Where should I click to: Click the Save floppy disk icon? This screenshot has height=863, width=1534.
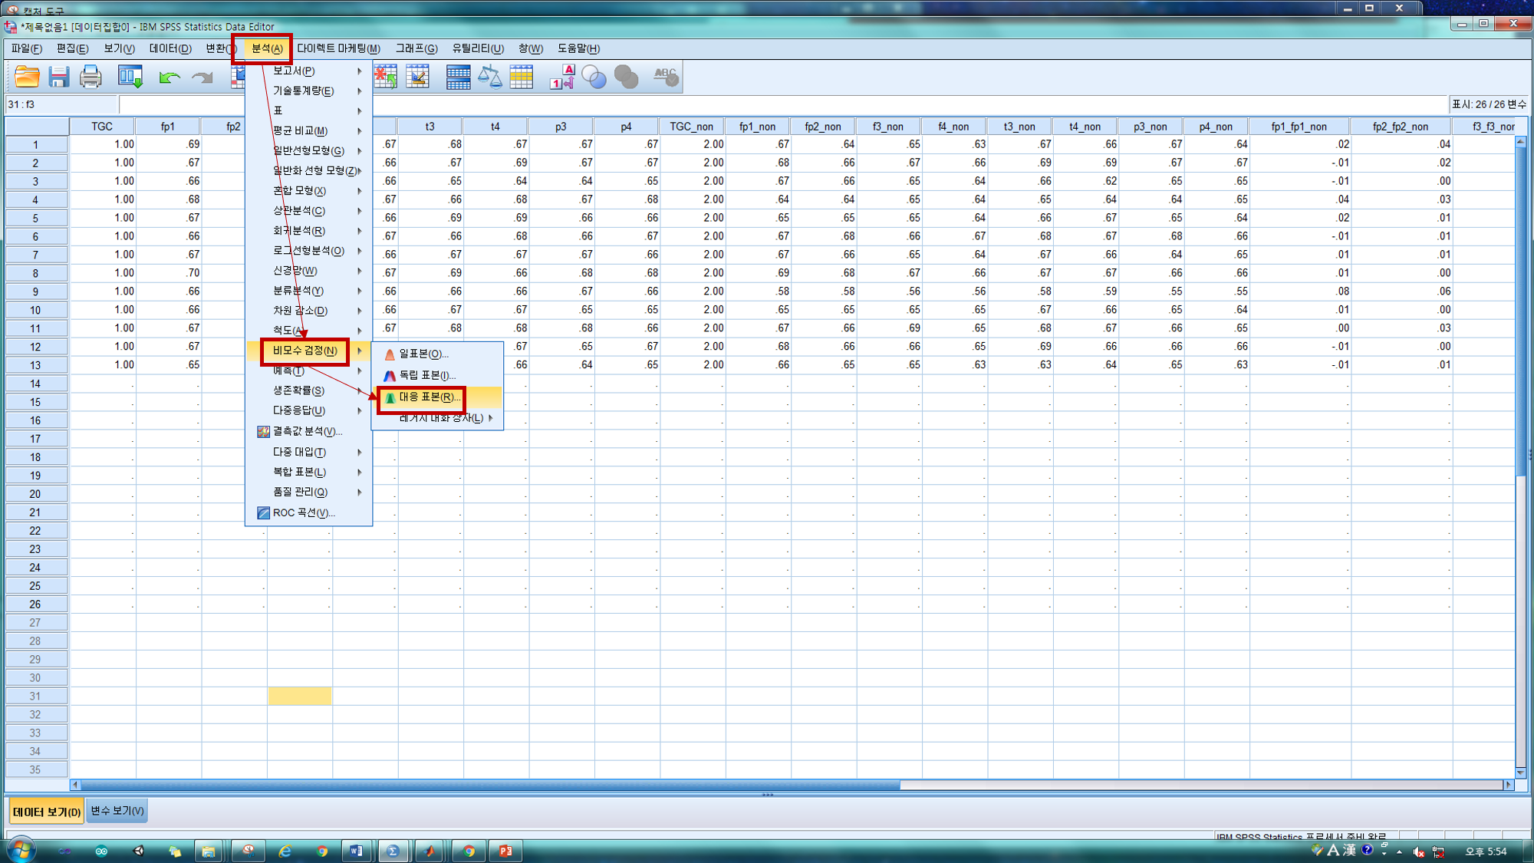coord(59,77)
